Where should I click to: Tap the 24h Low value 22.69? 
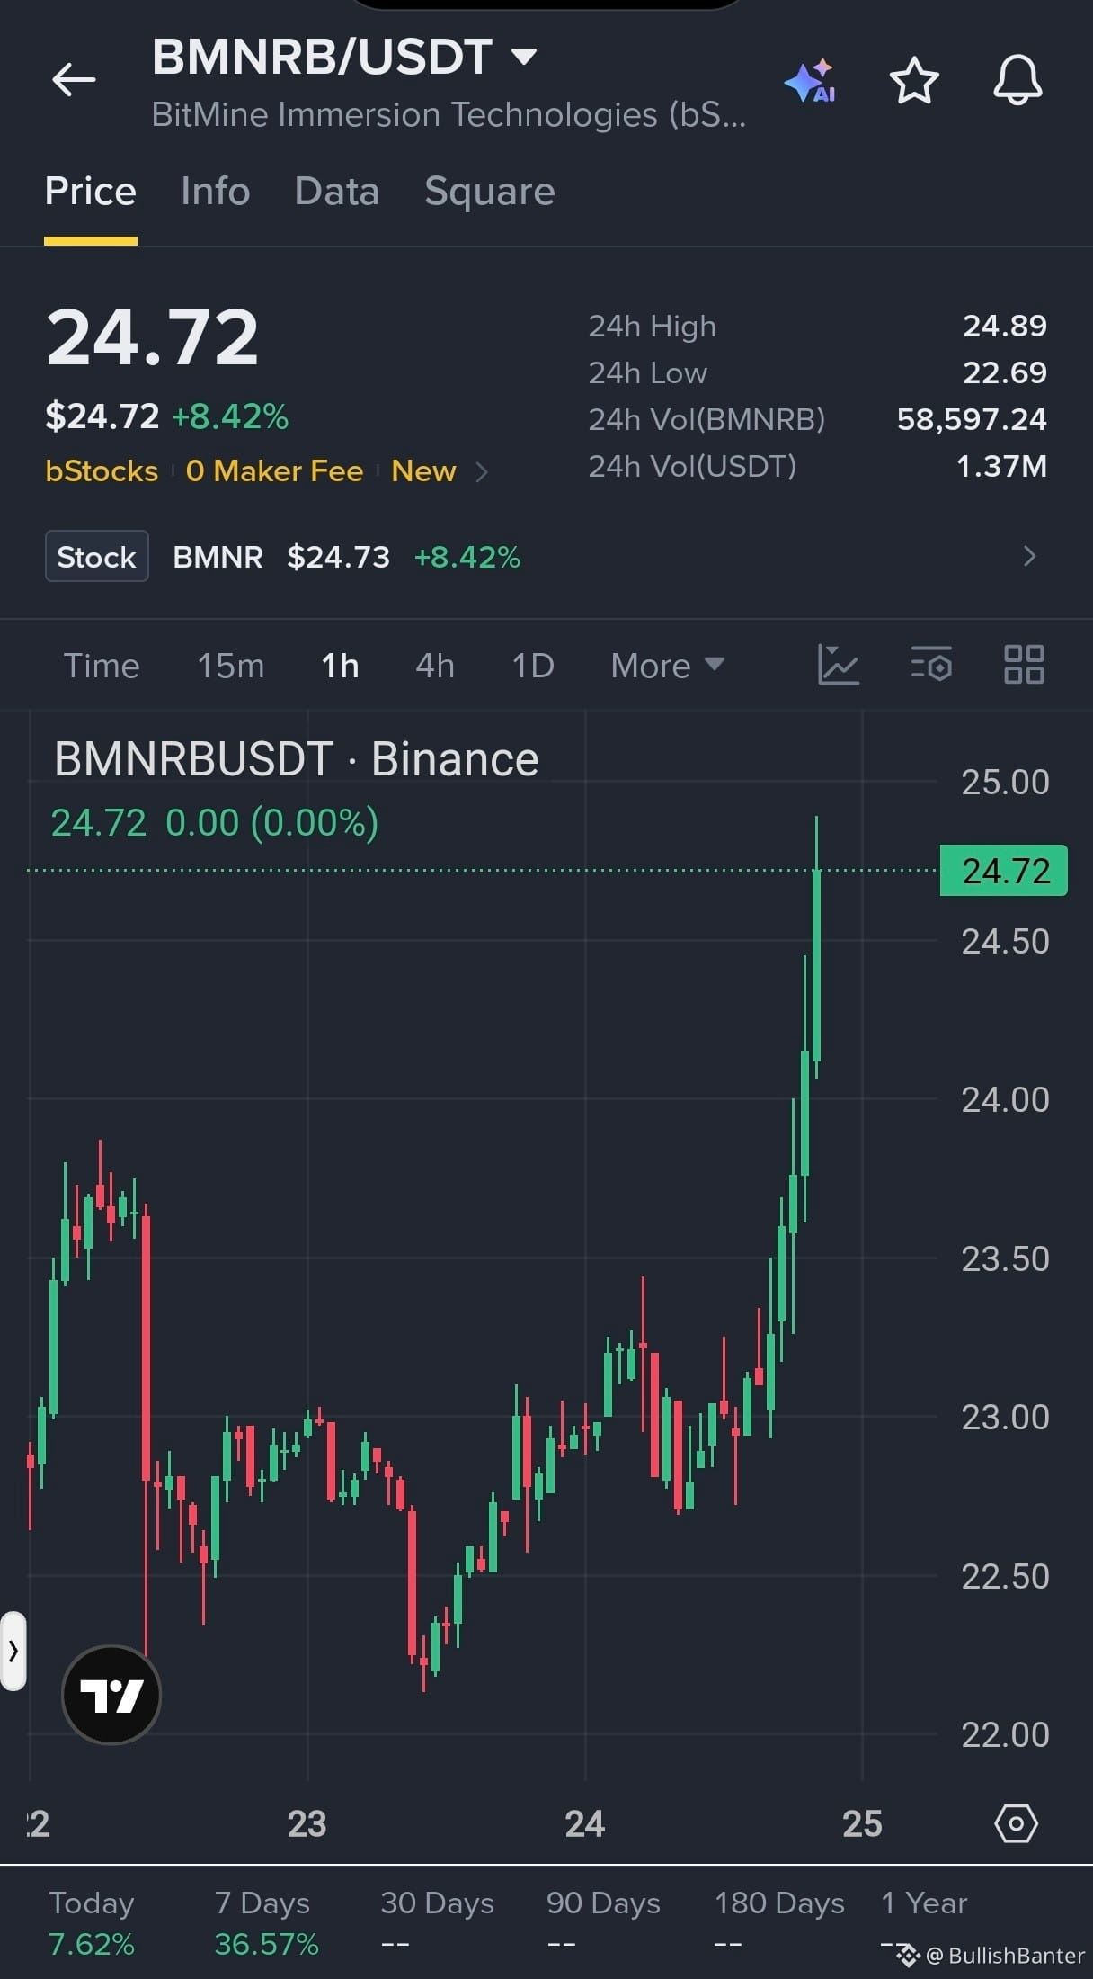click(x=1005, y=372)
